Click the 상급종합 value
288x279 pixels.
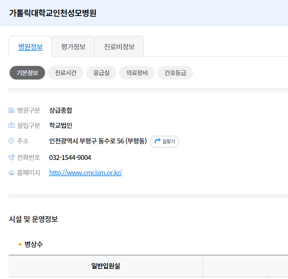[61, 110]
